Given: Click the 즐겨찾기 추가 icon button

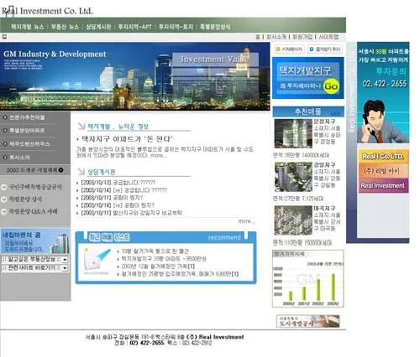Looking at the screenshot, I should (325, 49).
